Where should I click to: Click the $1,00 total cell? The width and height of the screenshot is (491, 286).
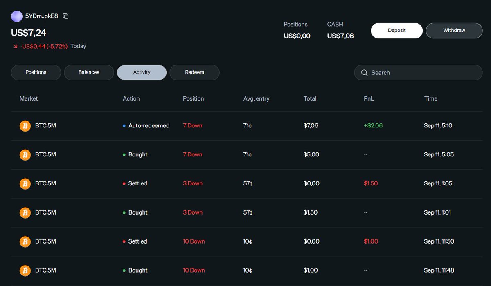pos(311,270)
